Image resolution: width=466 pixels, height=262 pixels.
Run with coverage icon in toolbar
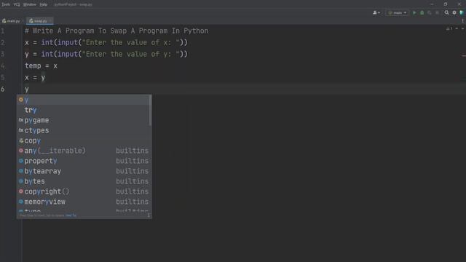click(430, 13)
